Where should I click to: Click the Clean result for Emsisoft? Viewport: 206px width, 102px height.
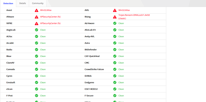tap(43, 82)
